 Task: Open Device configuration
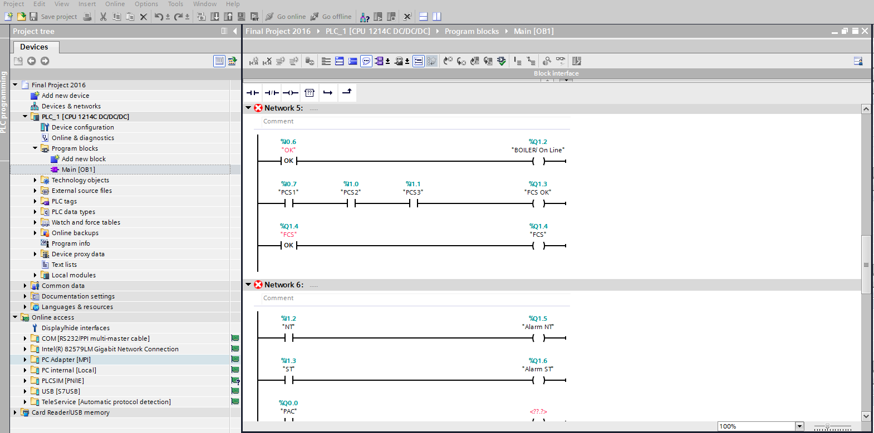click(x=83, y=127)
